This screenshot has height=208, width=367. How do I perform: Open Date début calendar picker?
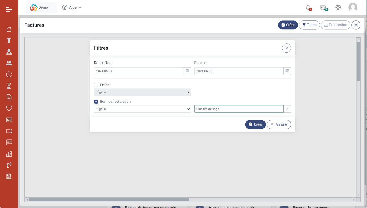pyautogui.click(x=187, y=71)
